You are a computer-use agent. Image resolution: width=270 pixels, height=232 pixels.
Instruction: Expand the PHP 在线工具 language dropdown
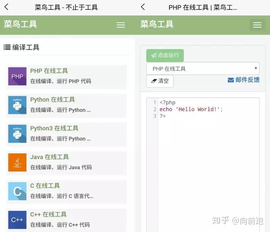tap(203, 69)
